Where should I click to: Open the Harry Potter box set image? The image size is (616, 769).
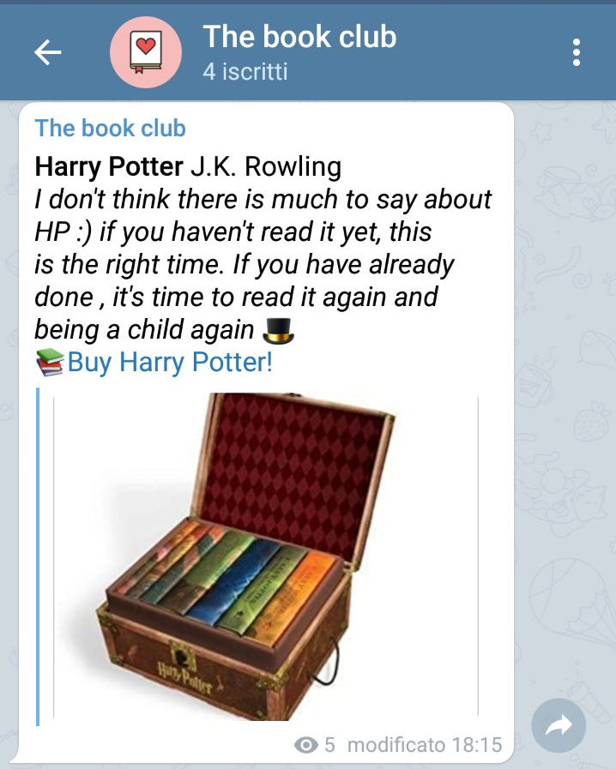pos(266,556)
